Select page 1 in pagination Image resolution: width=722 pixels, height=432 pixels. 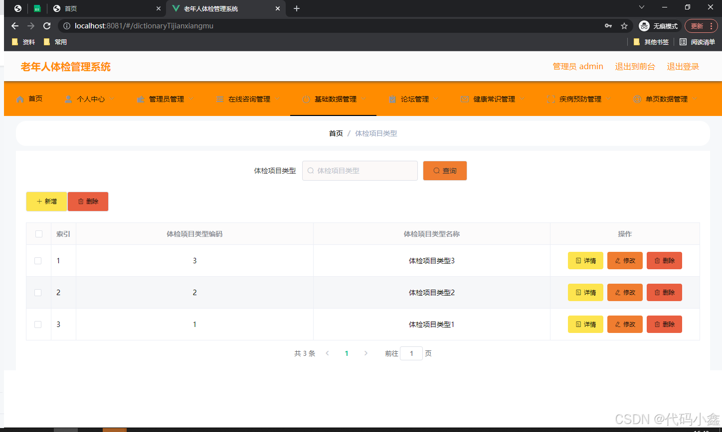click(347, 353)
